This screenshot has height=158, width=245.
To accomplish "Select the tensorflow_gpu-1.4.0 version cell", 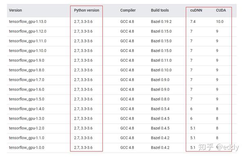I will 27,109.
